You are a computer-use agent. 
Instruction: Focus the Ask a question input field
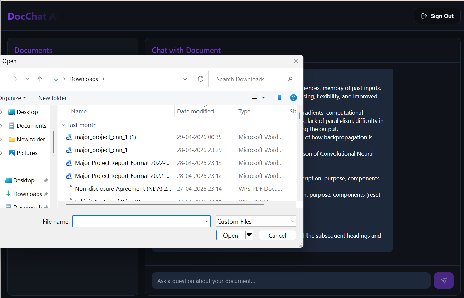[291, 281]
